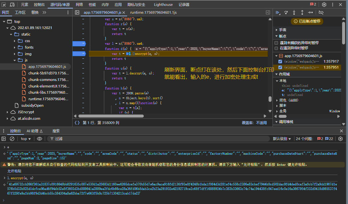Click the step into function arrow icon
The width and height of the screenshot is (348, 204).
(x=294, y=12)
